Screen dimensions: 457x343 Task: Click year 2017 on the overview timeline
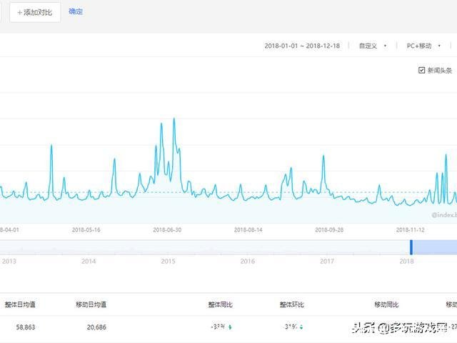(x=327, y=261)
